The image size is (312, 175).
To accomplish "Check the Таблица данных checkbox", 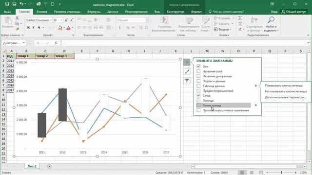I will 198,86.
